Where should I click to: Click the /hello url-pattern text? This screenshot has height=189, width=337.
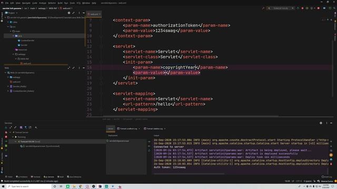pos(163,104)
